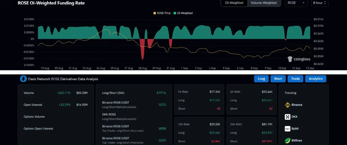This screenshot has width=347, height=145.
Task: Click the Options Open Interest label
Action: point(38,129)
